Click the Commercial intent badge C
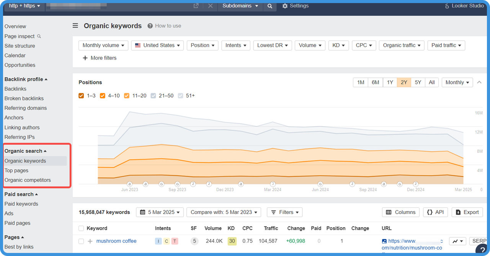The width and height of the screenshot is (490, 256). 167,241
